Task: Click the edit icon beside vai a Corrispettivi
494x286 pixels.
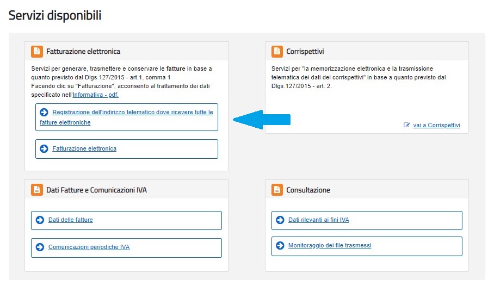Action: pyautogui.click(x=407, y=125)
